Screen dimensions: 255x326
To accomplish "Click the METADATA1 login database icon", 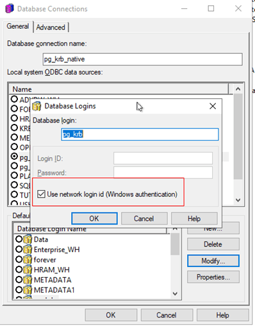I will [x=28, y=290].
